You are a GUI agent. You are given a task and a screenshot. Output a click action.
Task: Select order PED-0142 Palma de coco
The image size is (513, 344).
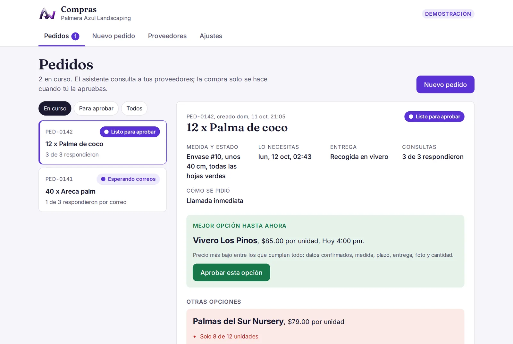click(x=103, y=142)
